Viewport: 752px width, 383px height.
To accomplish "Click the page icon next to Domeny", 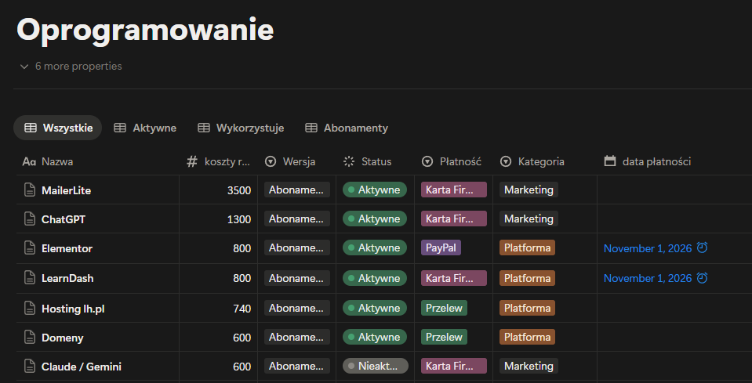I will tap(30, 338).
